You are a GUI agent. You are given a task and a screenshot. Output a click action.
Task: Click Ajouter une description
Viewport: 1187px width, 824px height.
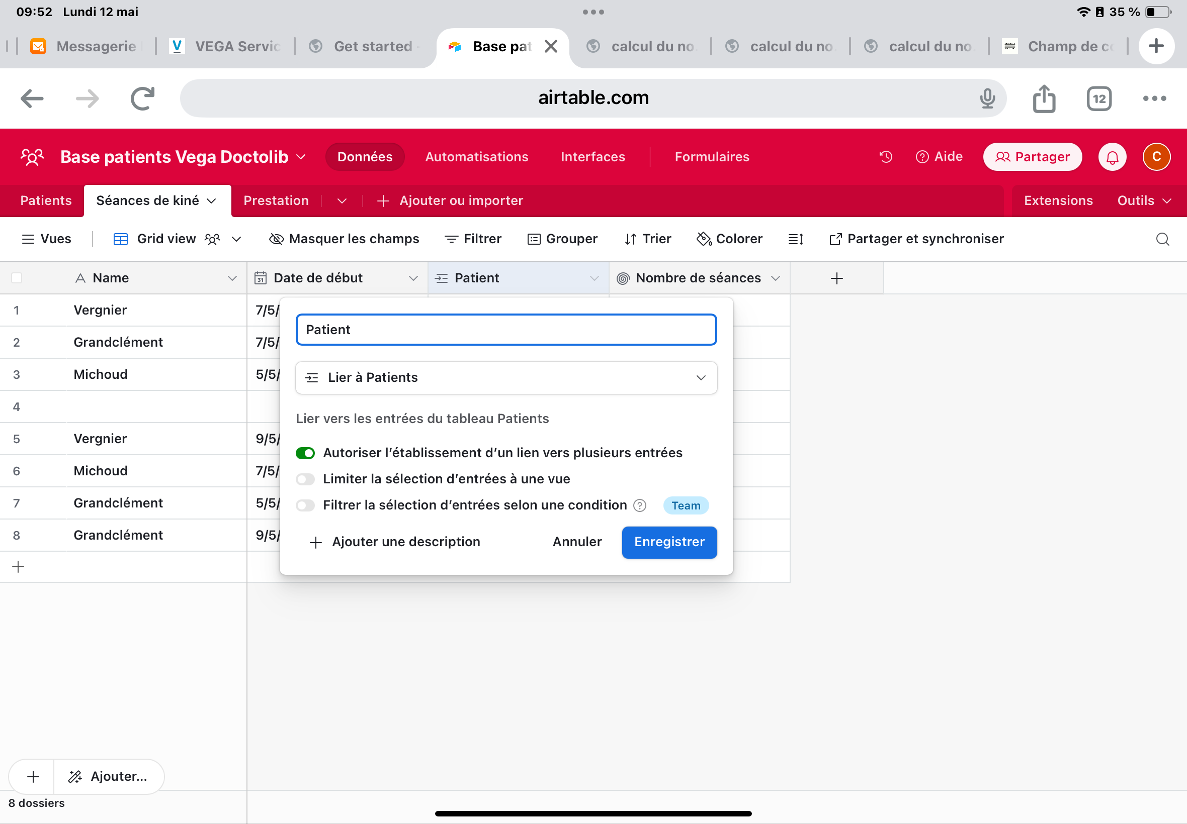pyautogui.click(x=395, y=542)
